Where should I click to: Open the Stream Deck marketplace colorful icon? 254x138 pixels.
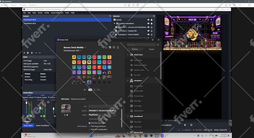[110, 47]
